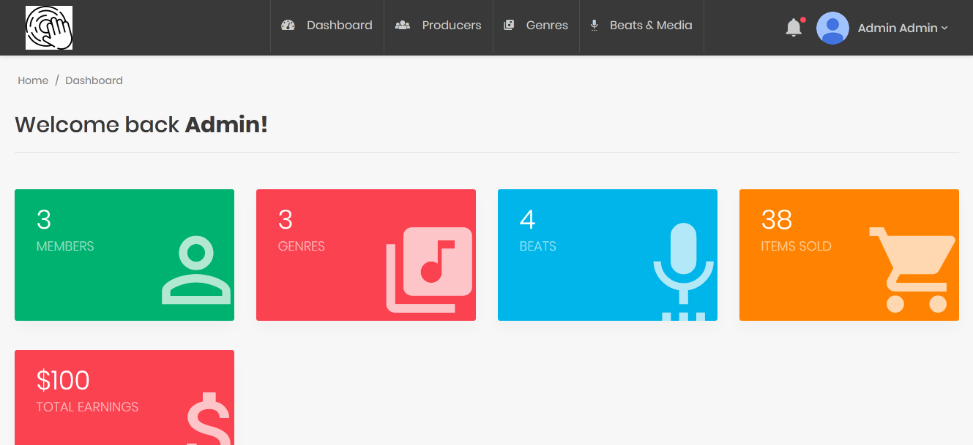
Task: Click the fingerprint hand logo
Action: [49, 28]
